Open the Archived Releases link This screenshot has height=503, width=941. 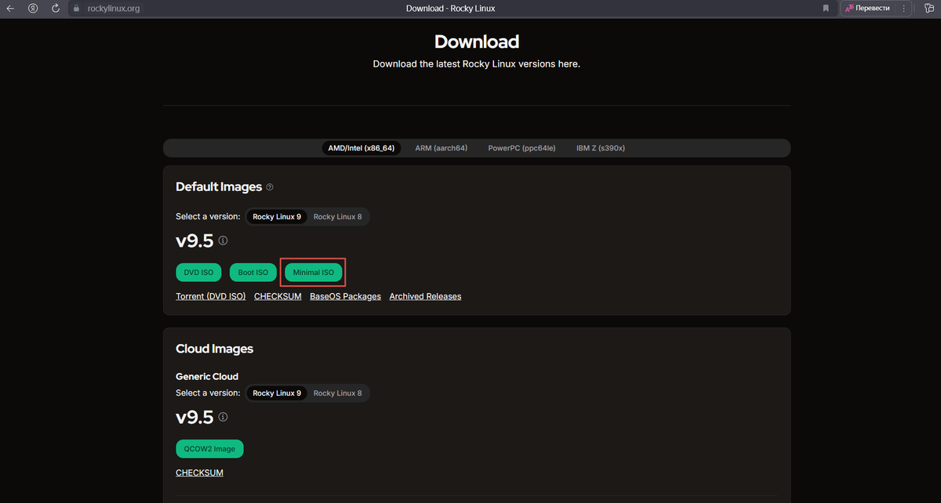[x=425, y=296]
